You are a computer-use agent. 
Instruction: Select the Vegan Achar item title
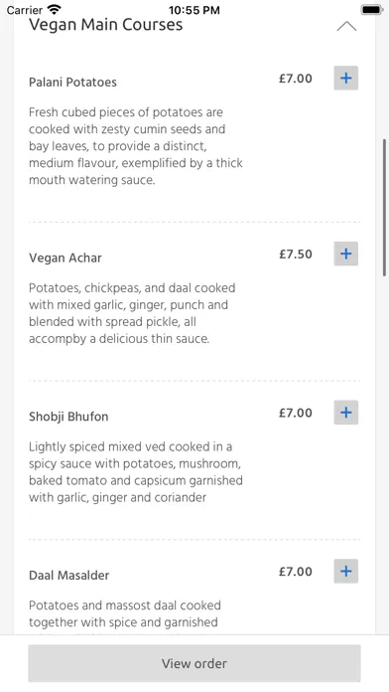65,258
